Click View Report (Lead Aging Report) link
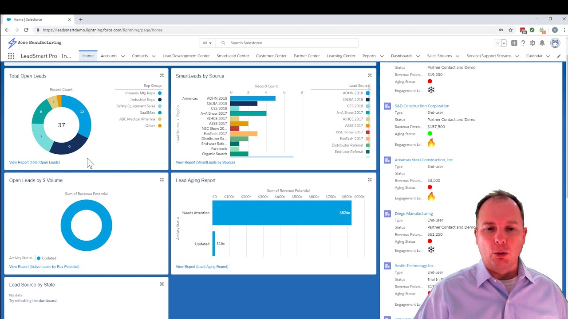The width and height of the screenshot is (568, 319). coord(202,267)
